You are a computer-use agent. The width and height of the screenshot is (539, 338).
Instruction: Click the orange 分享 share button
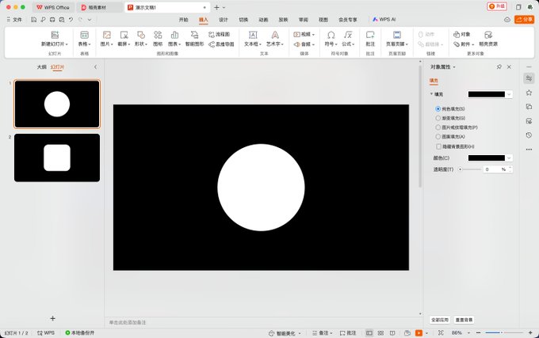[525, 20]
